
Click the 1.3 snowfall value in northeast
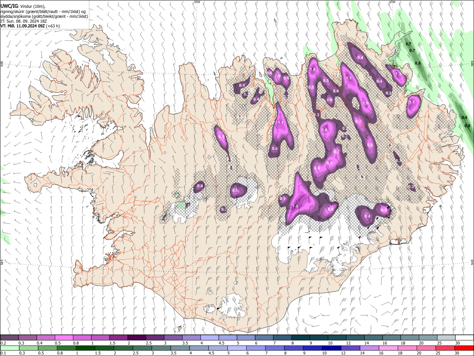pyautogui.click(x=398, y=74)
